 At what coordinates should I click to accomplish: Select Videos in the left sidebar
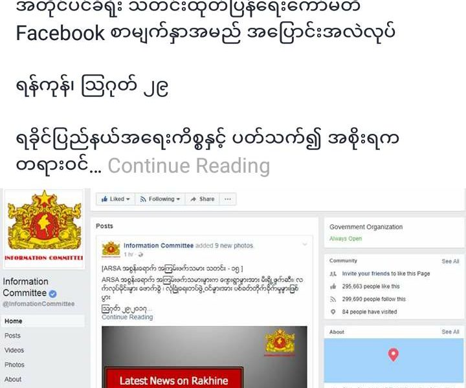(14, 350)
